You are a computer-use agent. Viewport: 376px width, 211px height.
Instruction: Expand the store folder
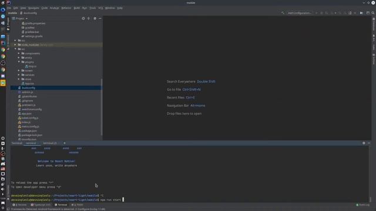pos(19,79)
